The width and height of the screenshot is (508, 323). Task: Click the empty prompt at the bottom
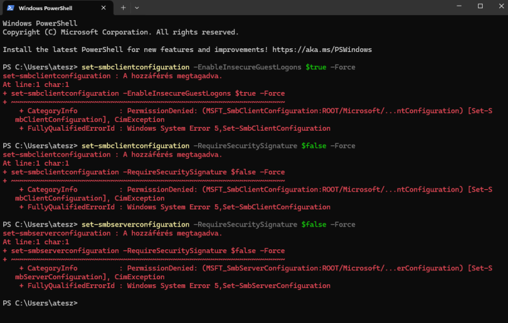(40, 303)
